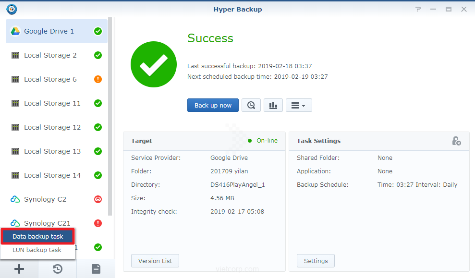The height and width of the screenshot is (278, 475).
Task: Click the plus icon to create a task
Action: pos(19,269)
